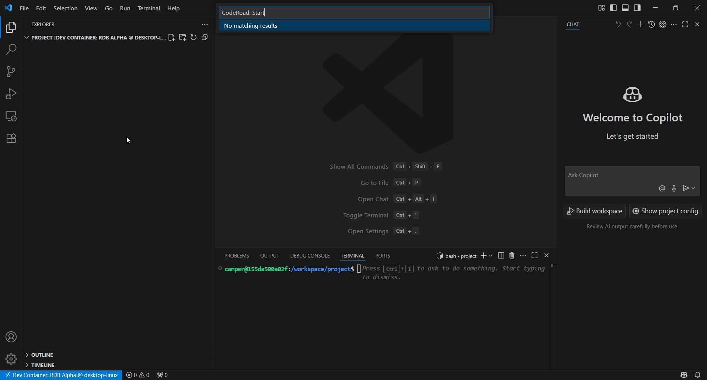Open the terminal launch profile dropdown
The width and height of the screenshot is (707, 380).
tap(491, 256)
